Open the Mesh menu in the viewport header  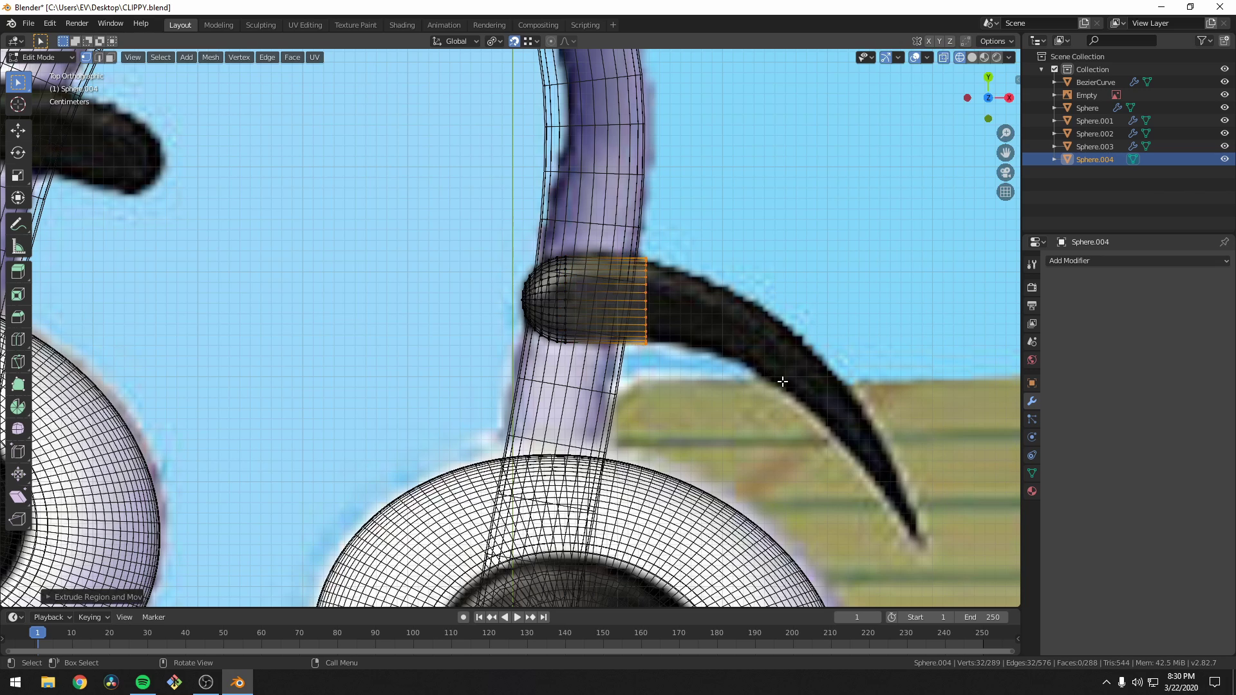[x=211, y=57]
